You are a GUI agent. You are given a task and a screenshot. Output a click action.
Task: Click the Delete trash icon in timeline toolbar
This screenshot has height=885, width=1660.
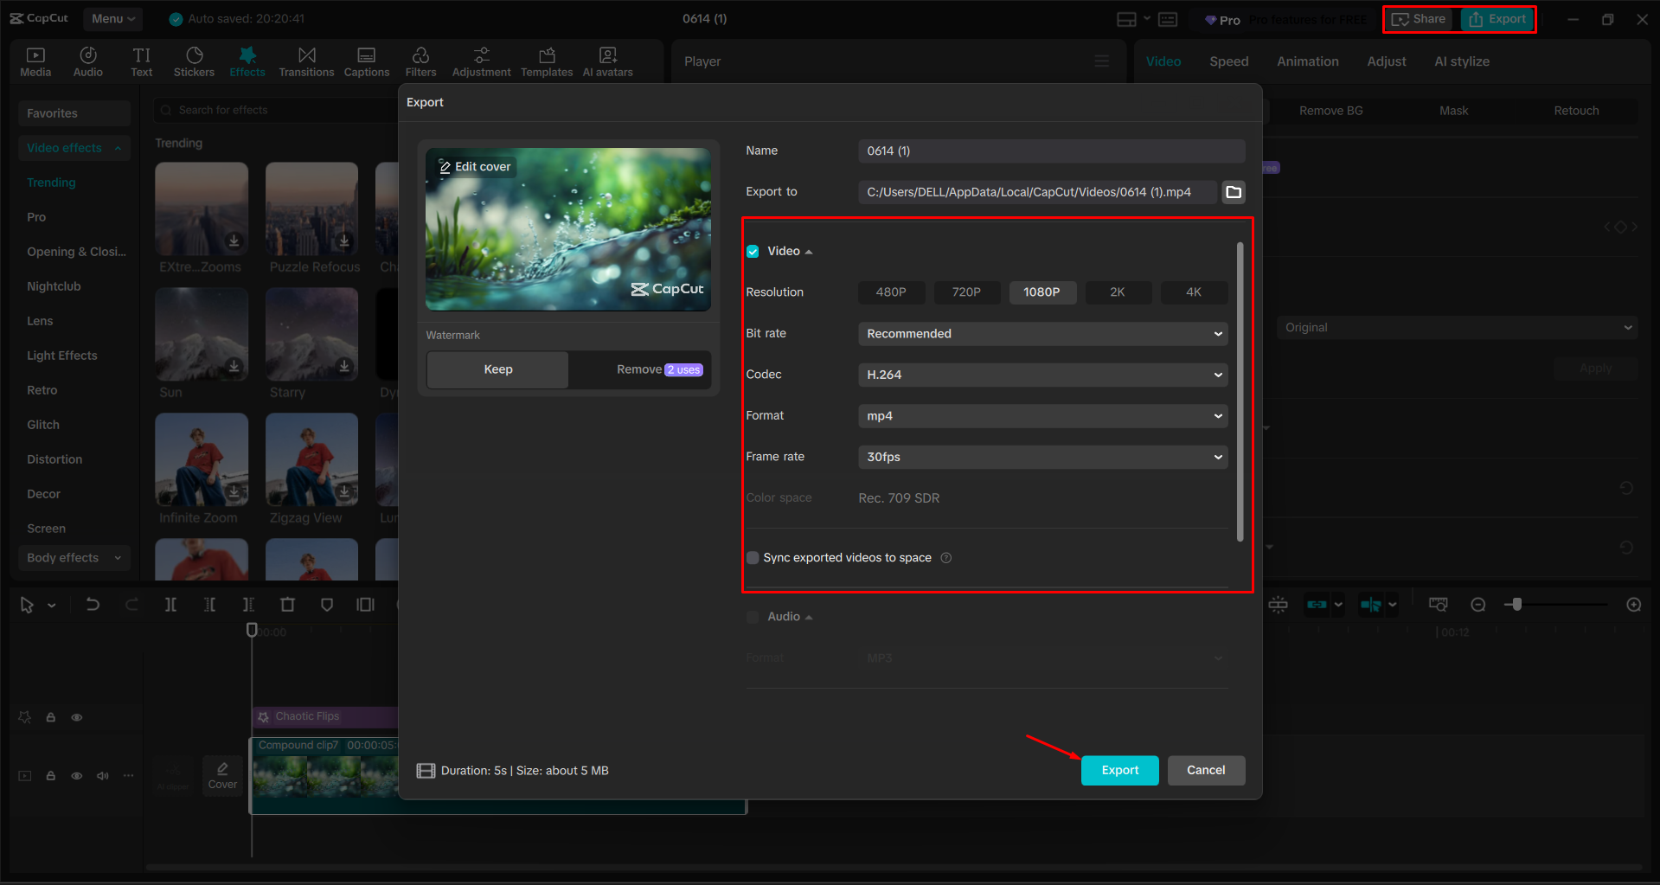click(288, 604)
